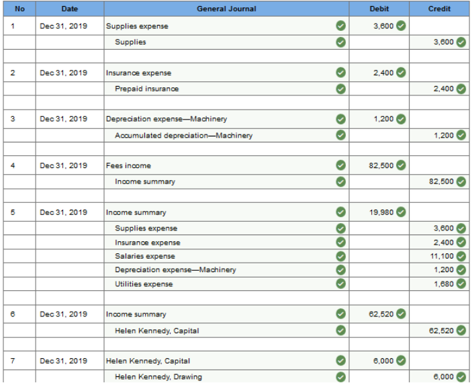Click checkmark next to 62,520 debit amount
Image resolution: width=472 pixels, height=383 pixels.
click(401, 314)
